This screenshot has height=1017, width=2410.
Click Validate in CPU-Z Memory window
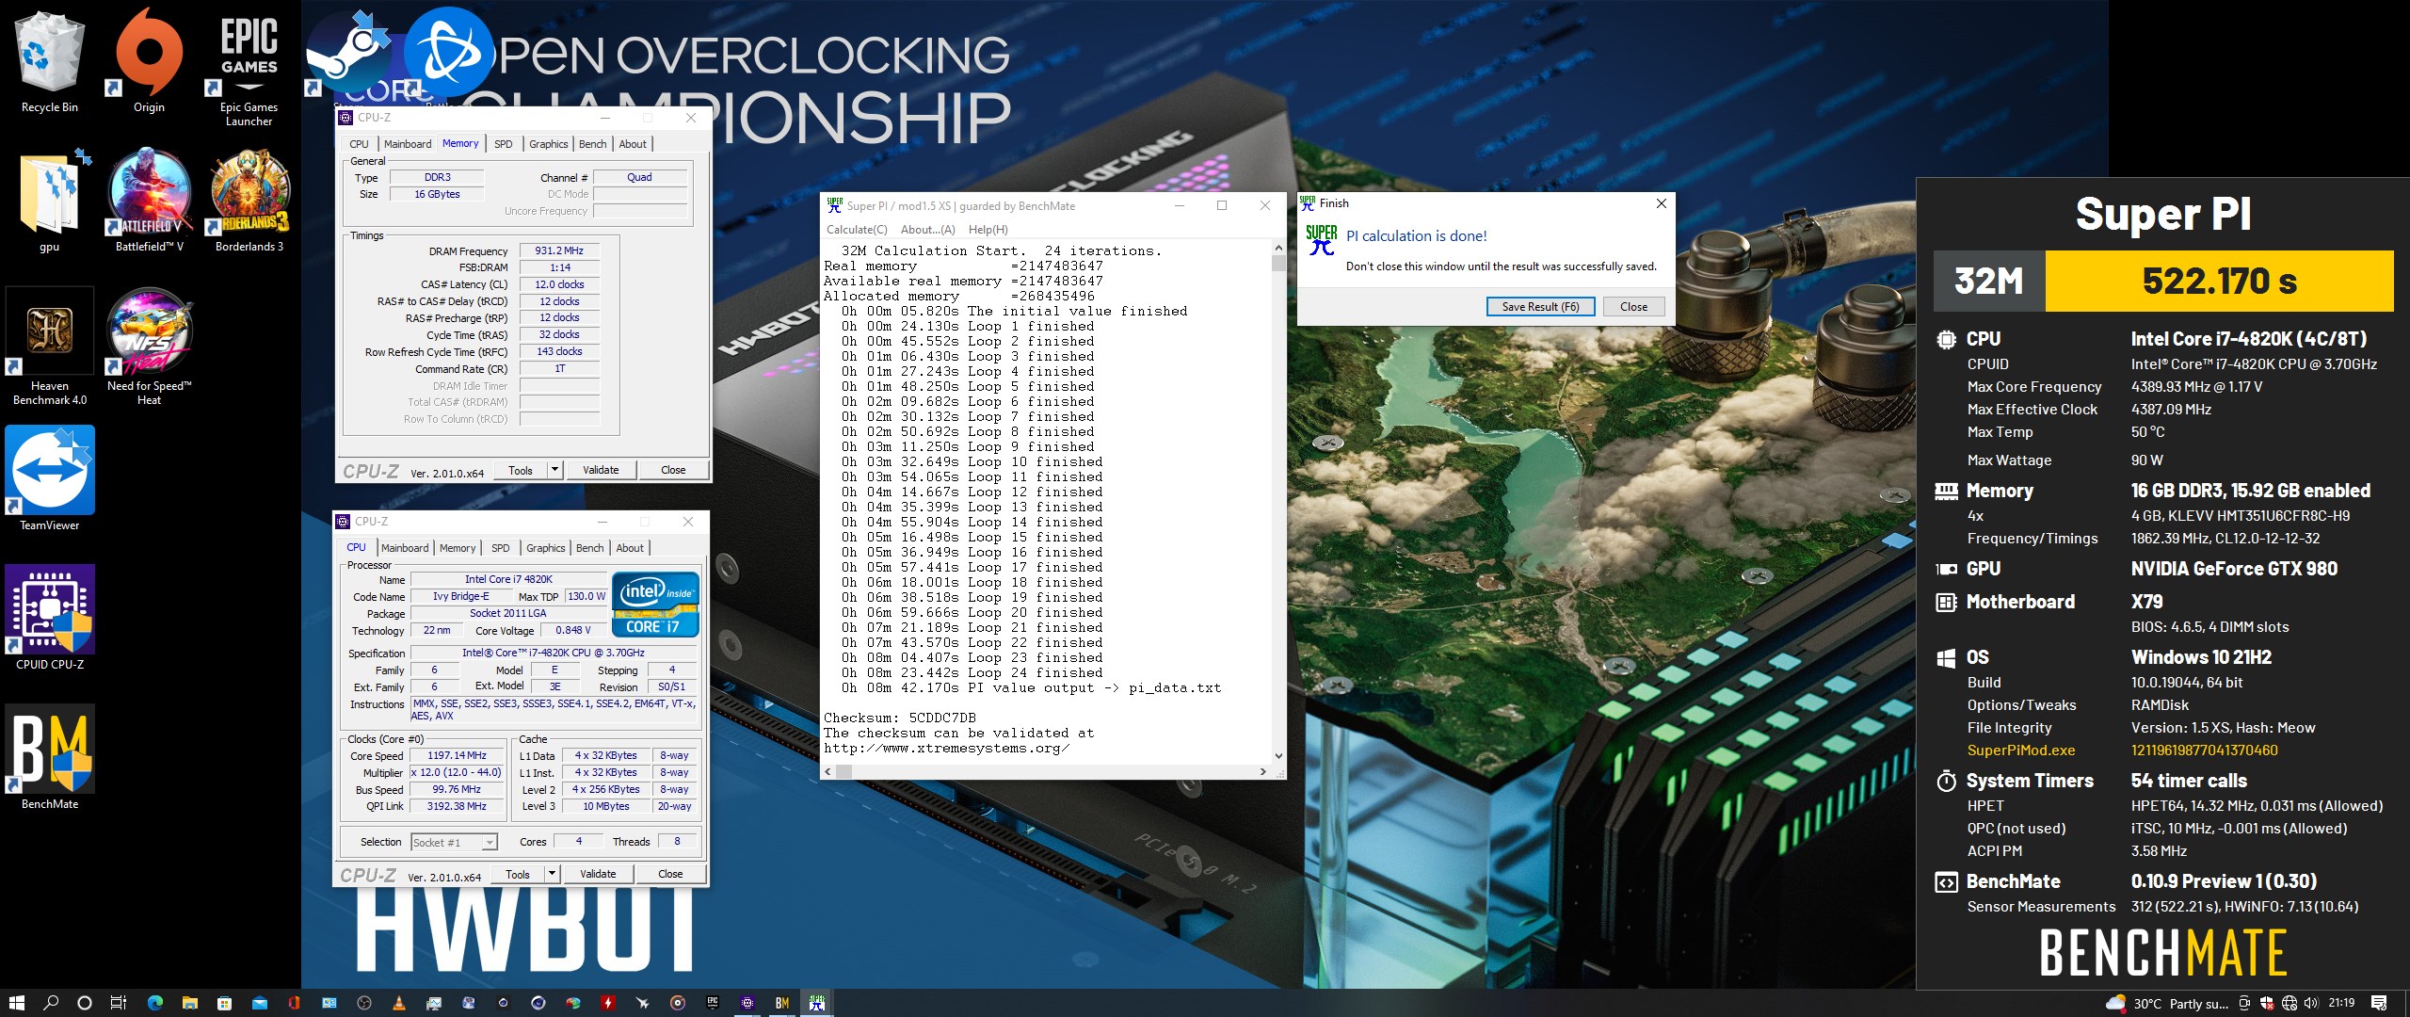(x=601, y=470)
